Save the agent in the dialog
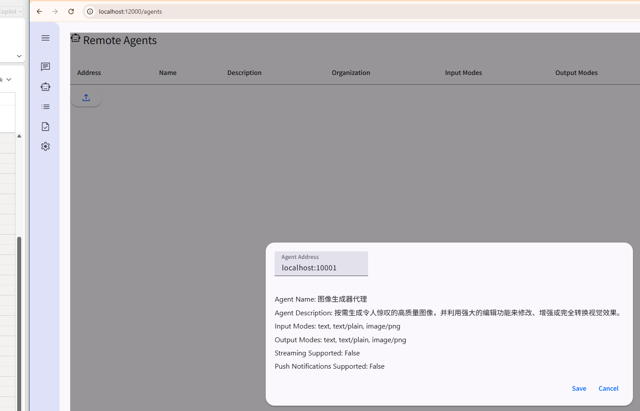This screenshot has height=411, width=640. pyautogui.click(x=579, y=389)
